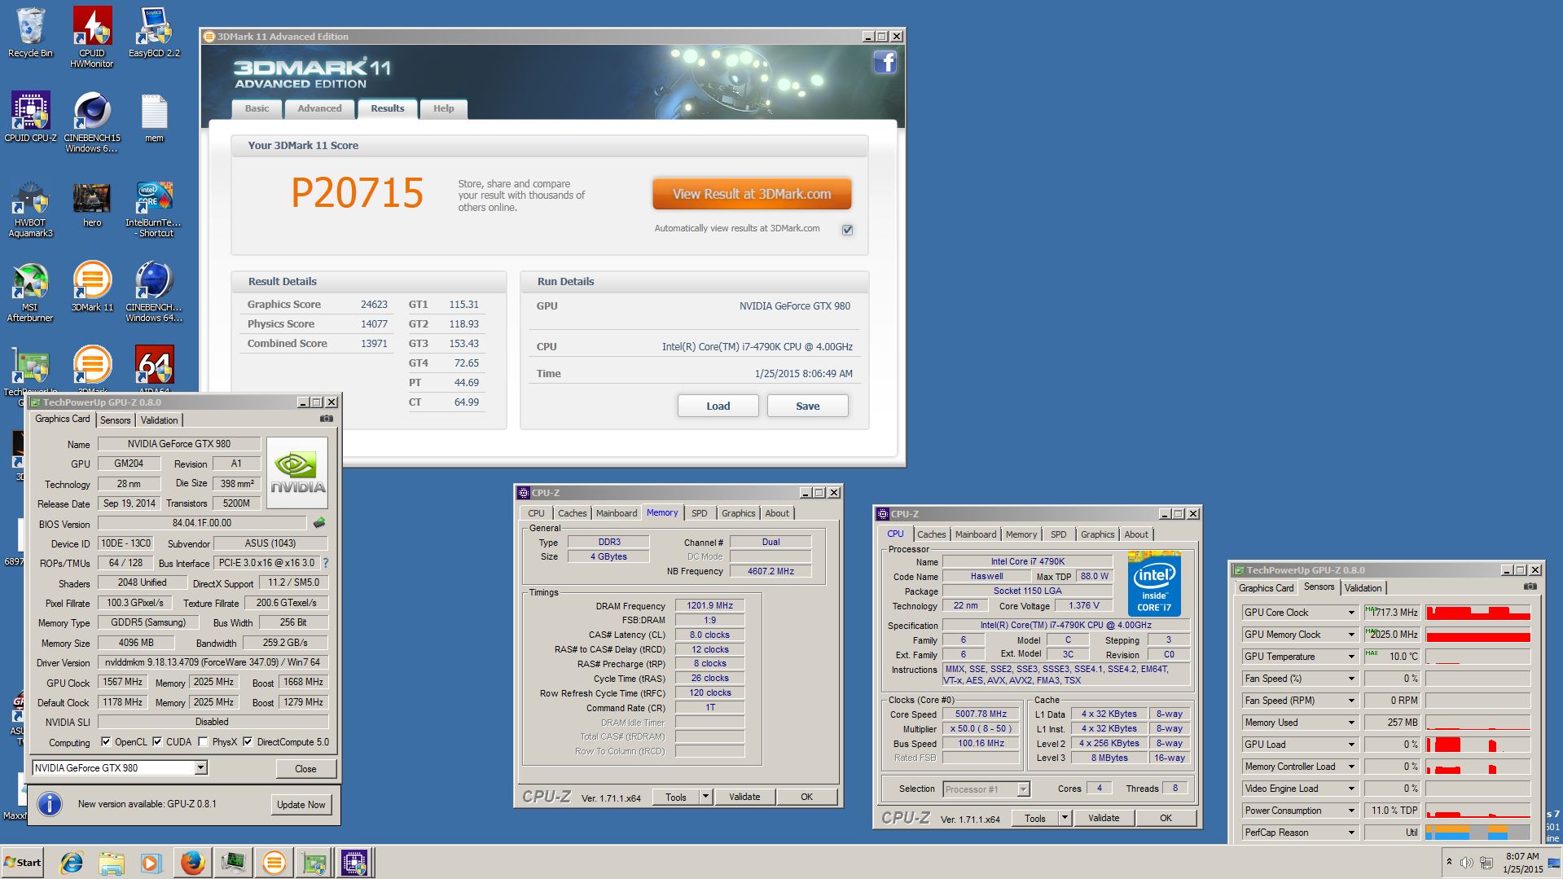Screen dimensions: 1563x879
Task: Expand the GPU Core Clock sensor dropdown
Action: 1351,613
